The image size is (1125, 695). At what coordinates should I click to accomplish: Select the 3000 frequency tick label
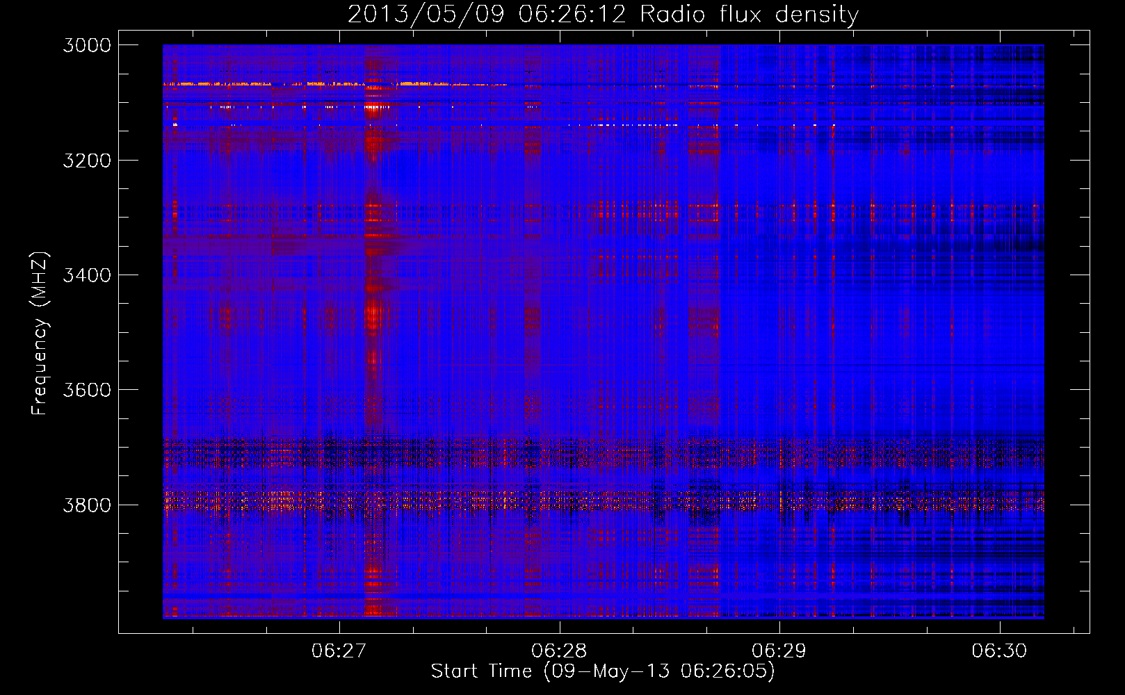87,45
